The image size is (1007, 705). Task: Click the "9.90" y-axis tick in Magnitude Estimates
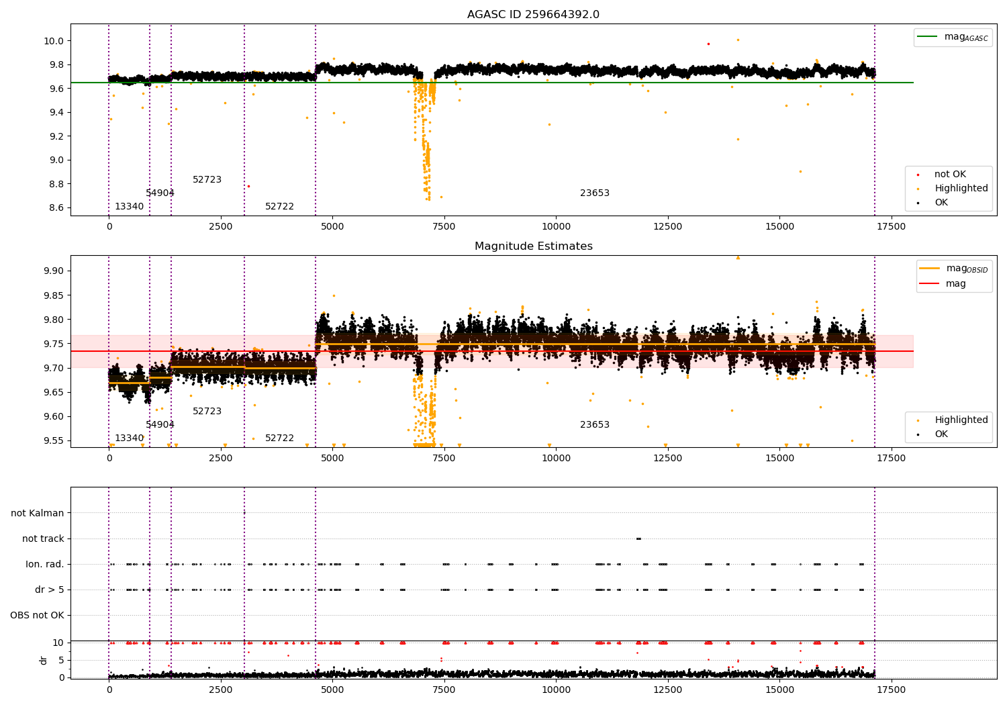54,271
